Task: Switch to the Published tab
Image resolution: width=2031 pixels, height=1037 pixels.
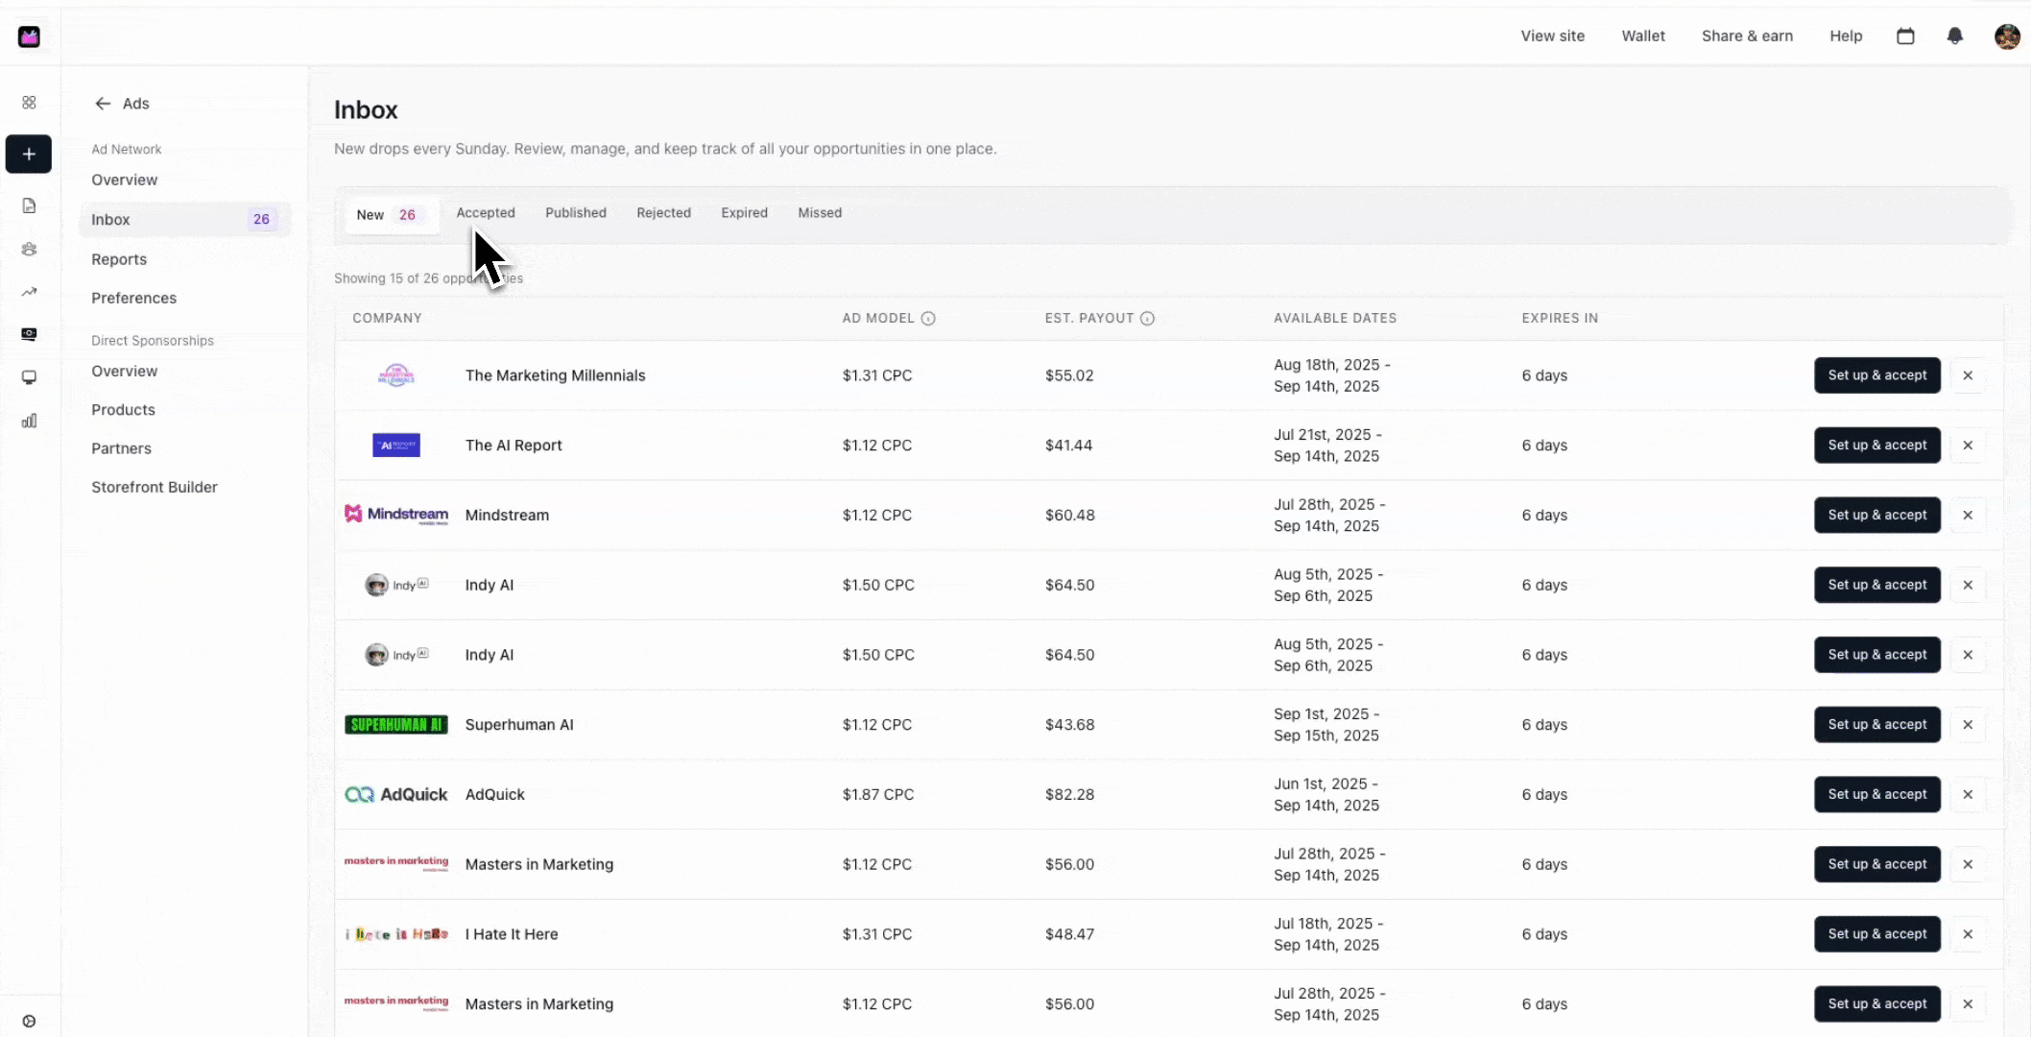Action: [576, 213]
